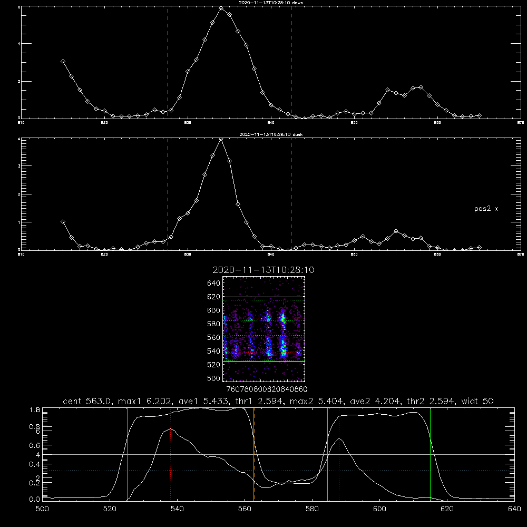Open the colored spectral image thumbnail
This screenshot has width=527, height=527.
pyautogui.click(x=263, y=329)
